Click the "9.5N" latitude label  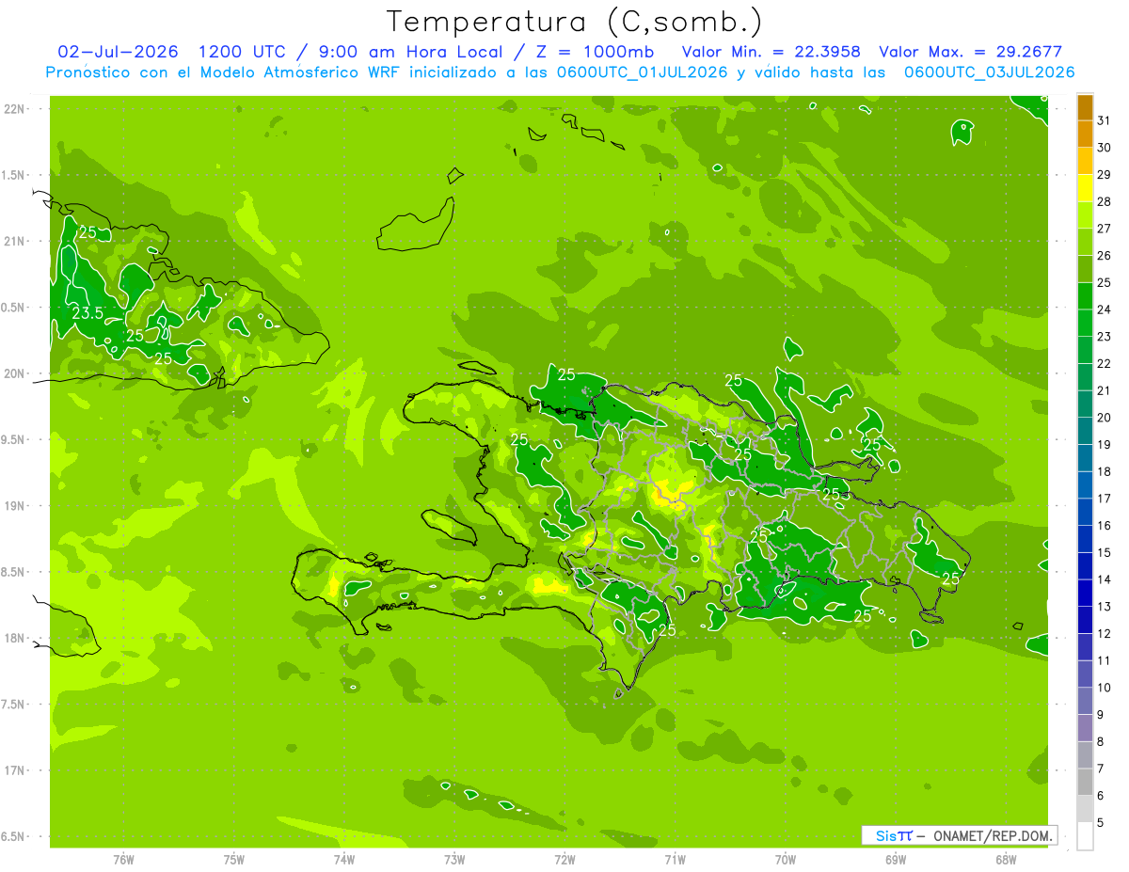(x=15, y=440)
